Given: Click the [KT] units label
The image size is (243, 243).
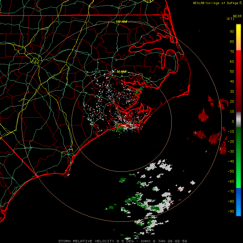Looking at the screenshot, I should click(x=230, y=19).
